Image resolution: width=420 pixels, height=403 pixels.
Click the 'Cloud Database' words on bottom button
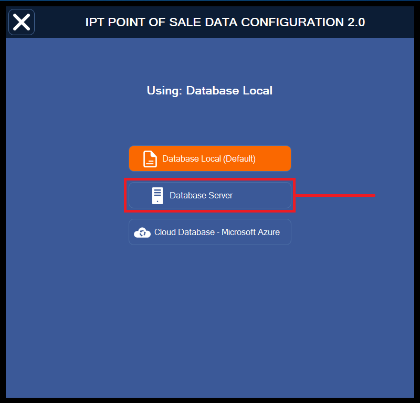pyautogui.click(x=184, y=232)
